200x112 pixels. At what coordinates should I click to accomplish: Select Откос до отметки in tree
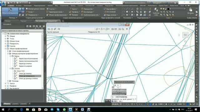point(25,73)
